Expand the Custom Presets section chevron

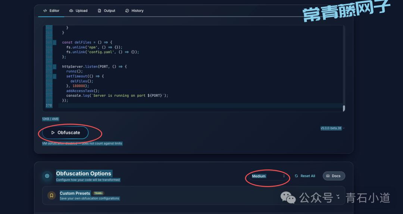pos(337,195)
